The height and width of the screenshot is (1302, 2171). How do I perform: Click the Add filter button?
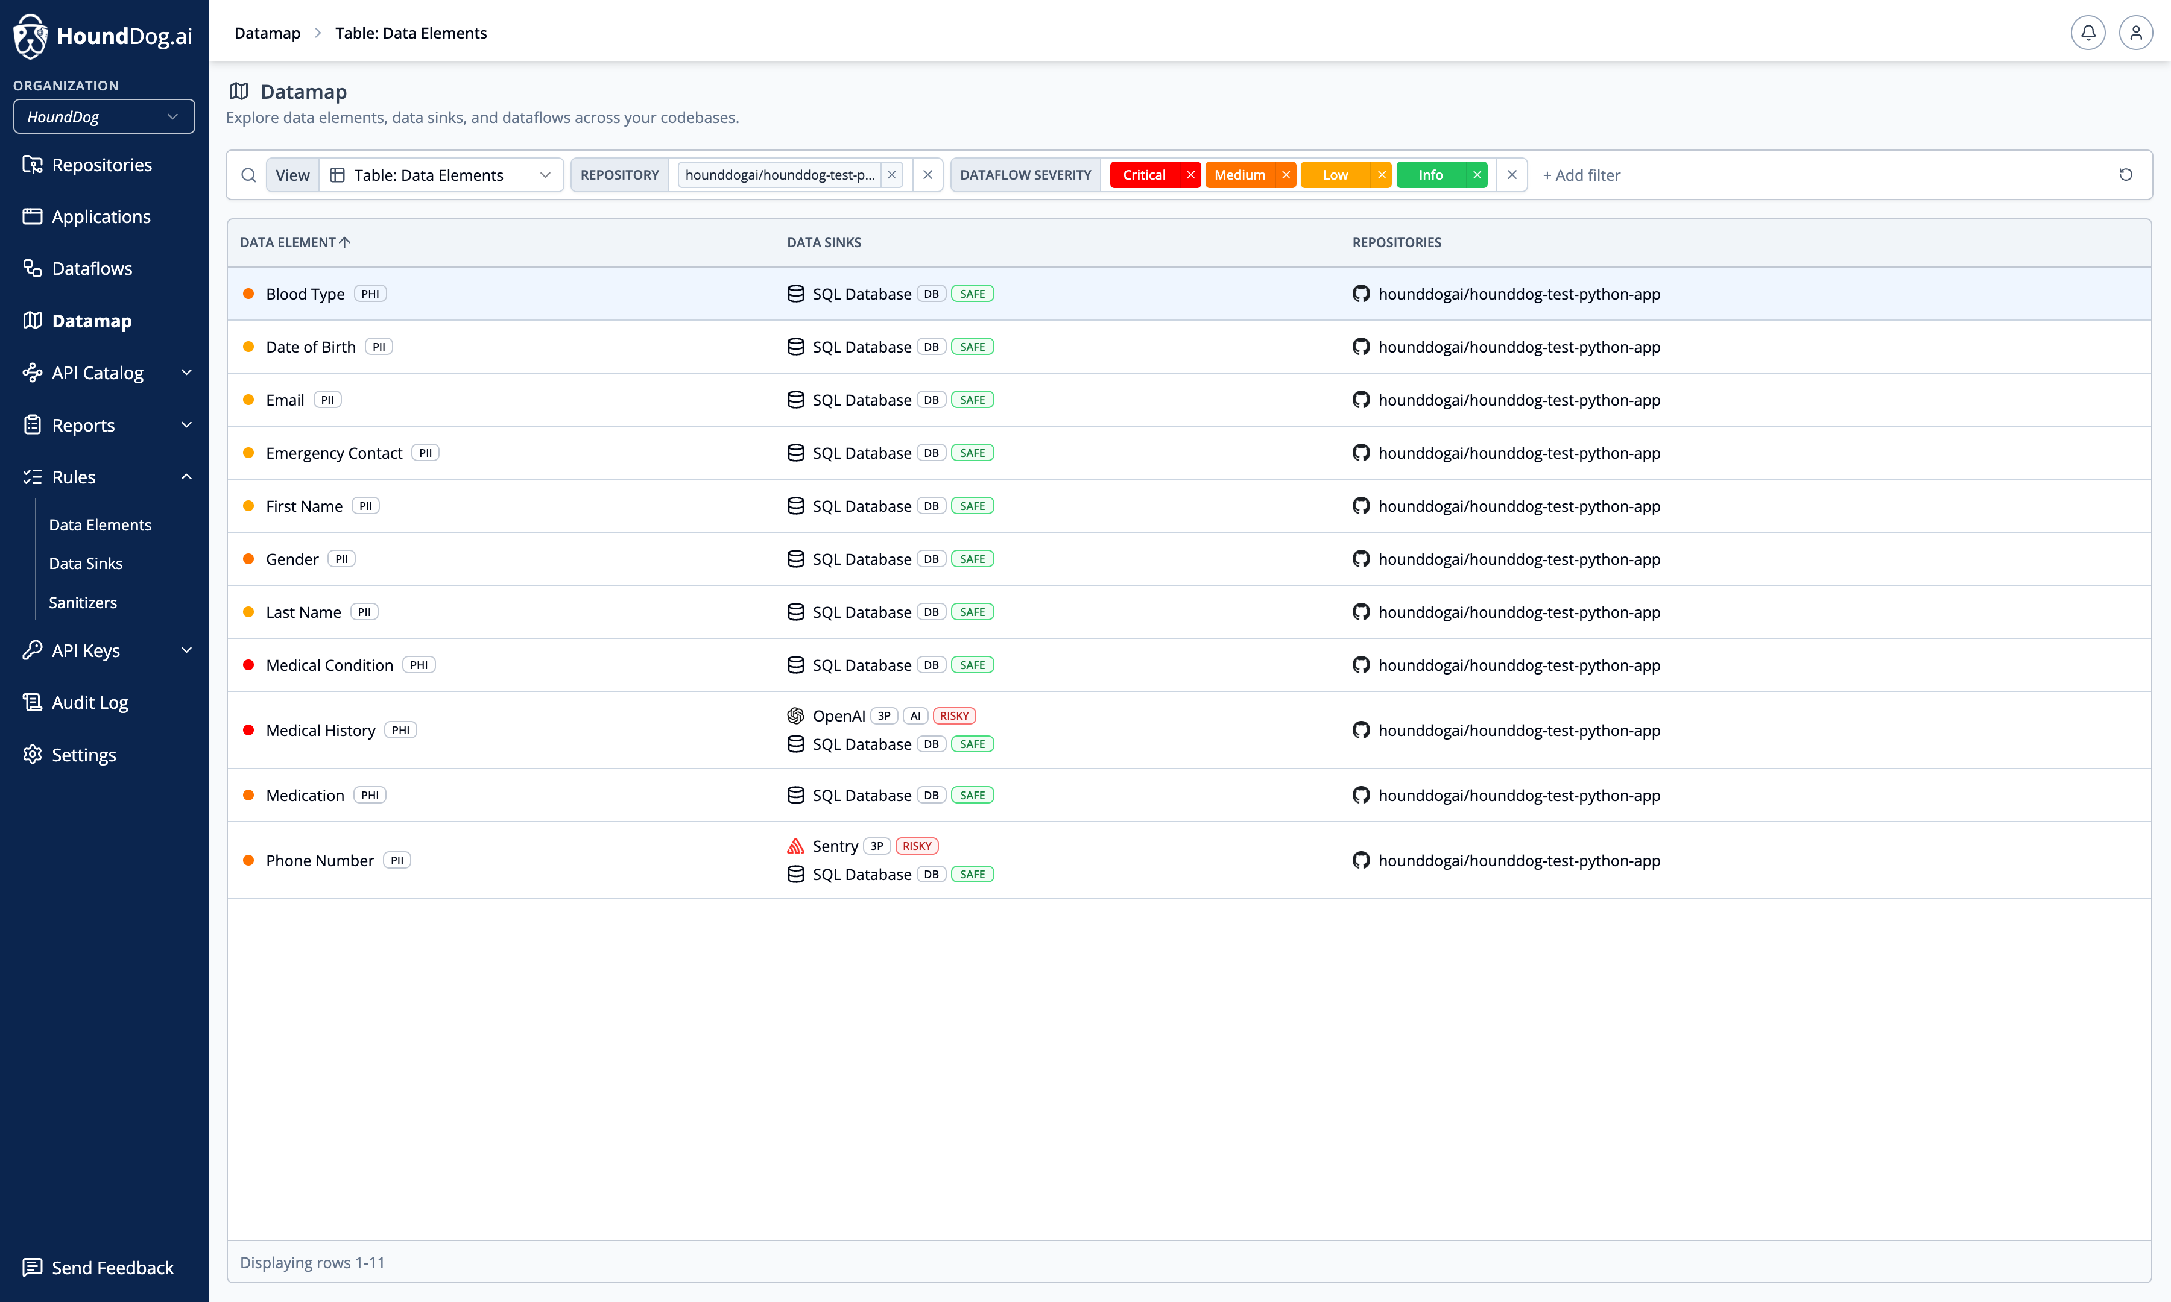pos(1581,175)
